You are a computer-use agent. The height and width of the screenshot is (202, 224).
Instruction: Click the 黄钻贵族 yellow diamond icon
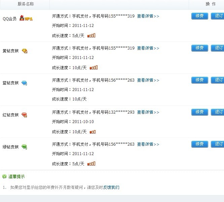click(x=25, y=51)
